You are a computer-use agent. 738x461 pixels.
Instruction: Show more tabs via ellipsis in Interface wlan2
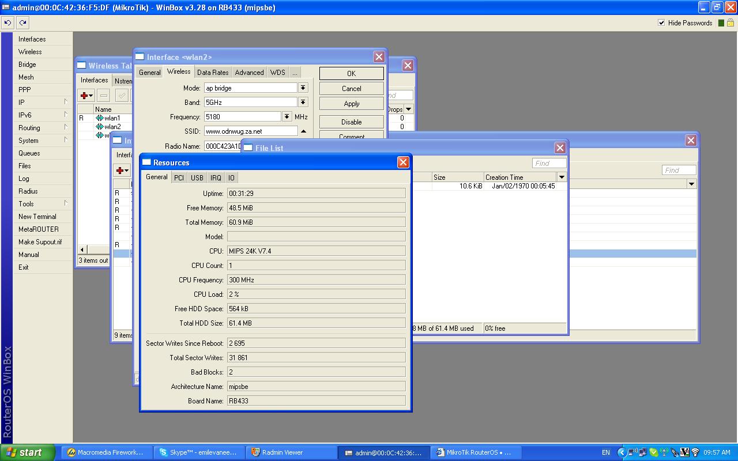(295, 73)
